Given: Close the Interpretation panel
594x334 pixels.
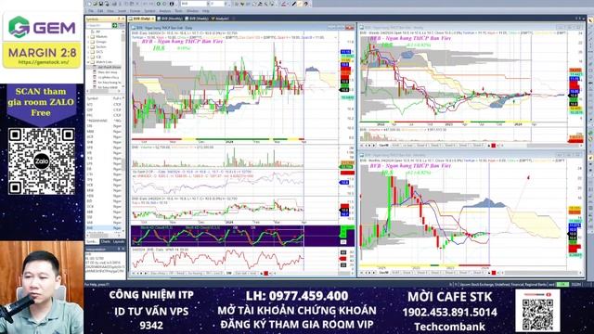Looking at the screenshot, I should click(123, 250).
